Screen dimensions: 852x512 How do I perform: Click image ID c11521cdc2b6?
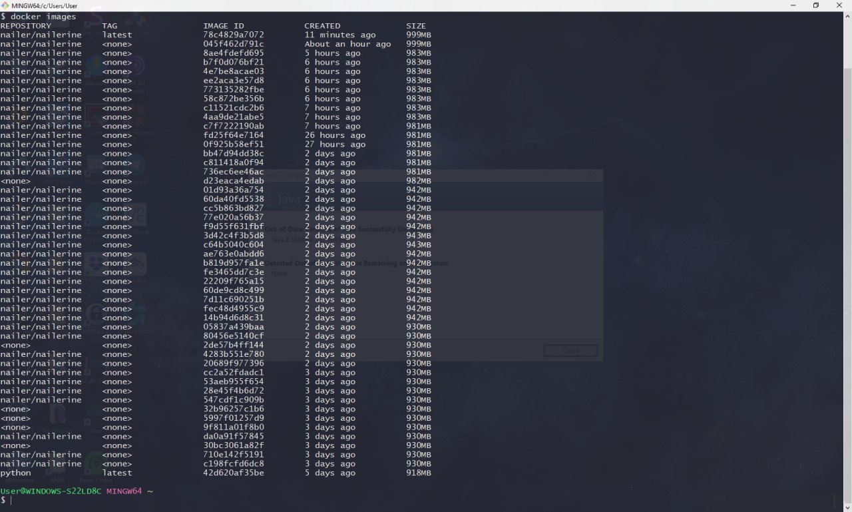[x=234, y=108]
